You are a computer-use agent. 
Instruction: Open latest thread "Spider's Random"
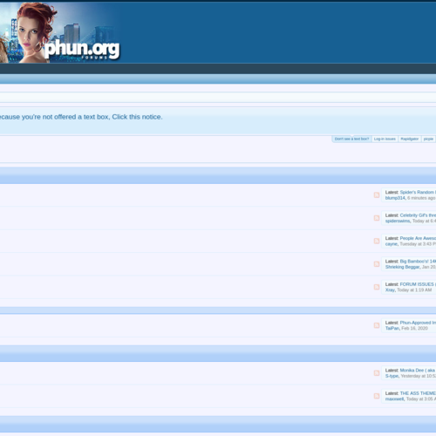[x=418, y=192]
